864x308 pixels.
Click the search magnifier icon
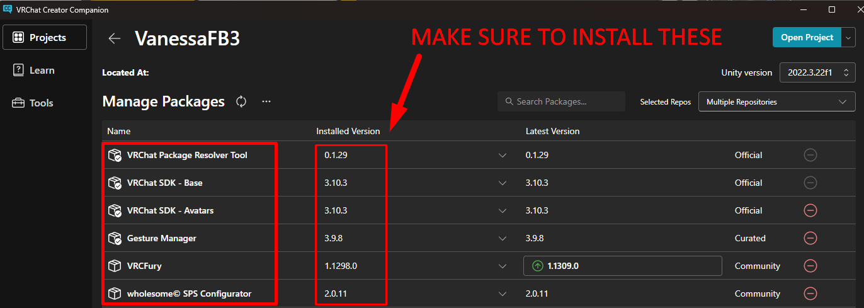509,101
